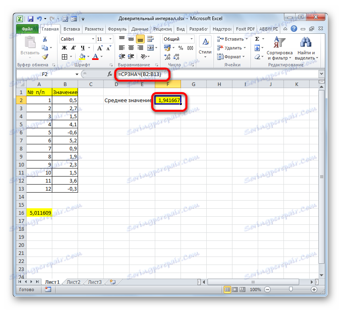Toggle bold formatting Ж
The height and width of the screenshot is (310, 341).
pyautogui.click(x=64, y=48)
